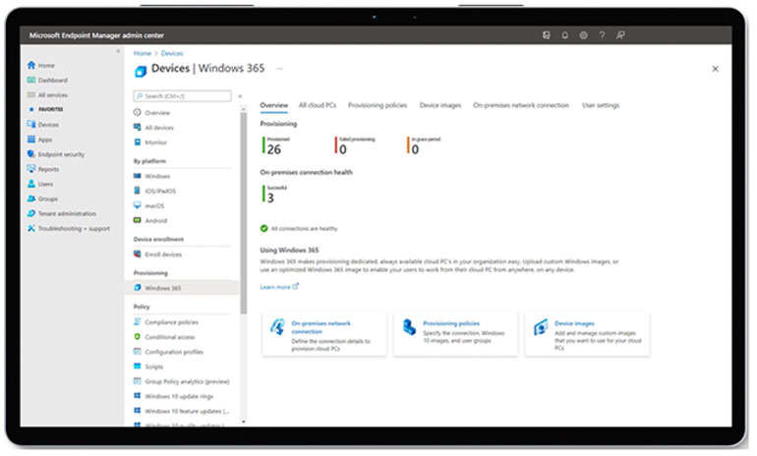
Task: Switch to On-premises network connection tab
Action: 521,105
